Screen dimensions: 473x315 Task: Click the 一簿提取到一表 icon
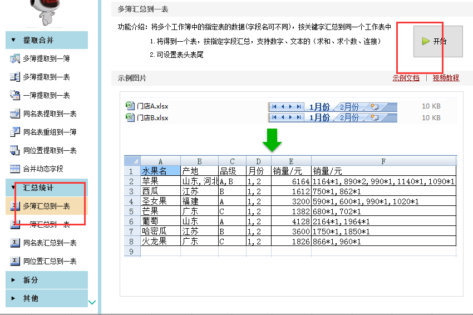[x=15, y=95]
